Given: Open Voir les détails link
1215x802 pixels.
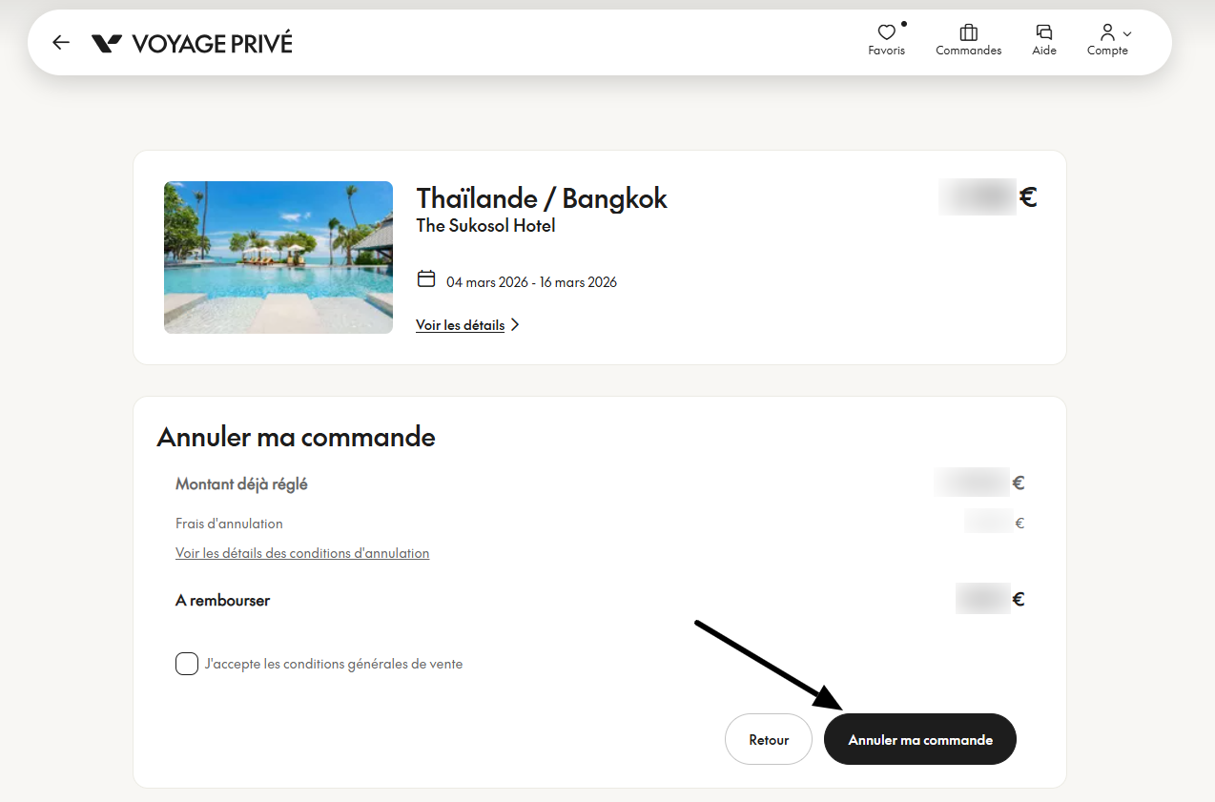Looking at the screenshot, I should click(460, 325).
